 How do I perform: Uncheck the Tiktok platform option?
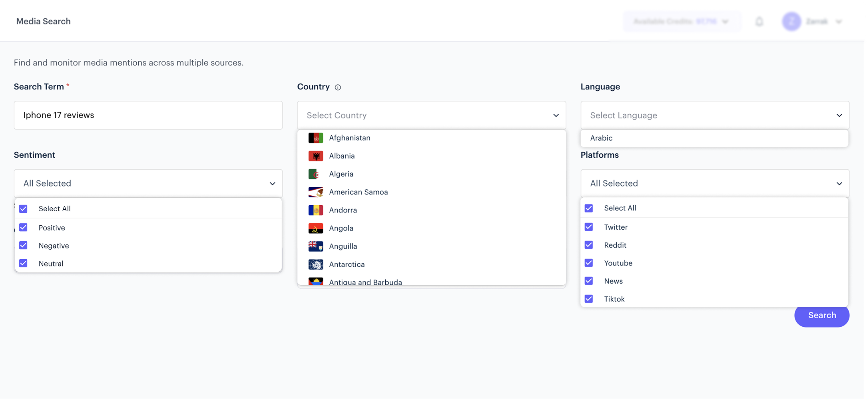(588, 299)
